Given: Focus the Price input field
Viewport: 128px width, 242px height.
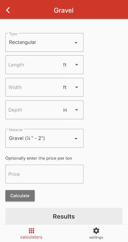Looking at the screenshot, I should (45, 174).
